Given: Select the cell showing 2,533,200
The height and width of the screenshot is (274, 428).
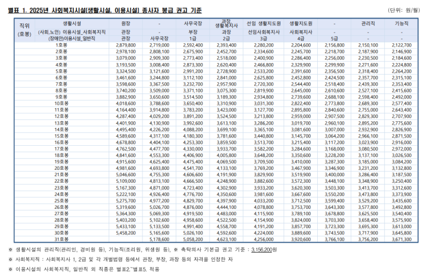Looking at the screenshot, I should [x=263, y=71].
